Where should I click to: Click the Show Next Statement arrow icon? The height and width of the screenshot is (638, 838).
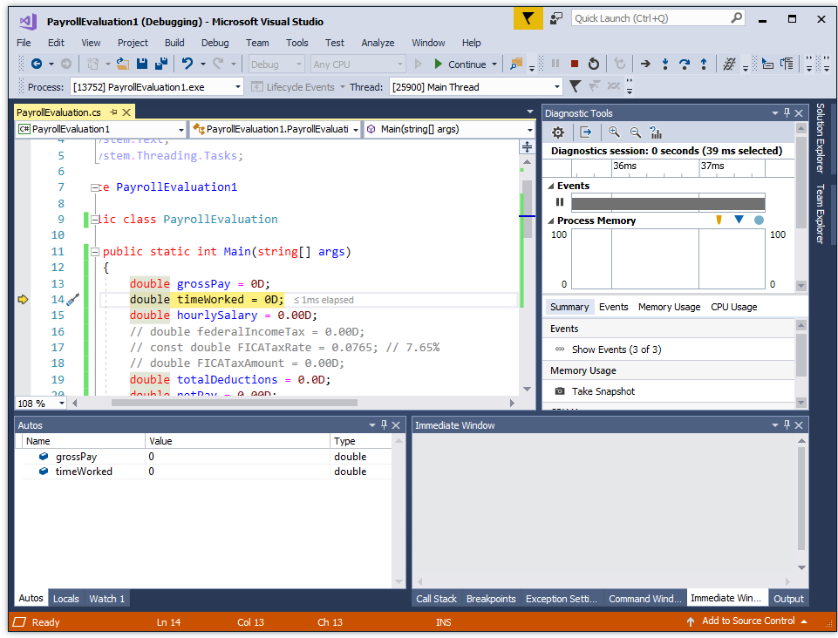coord(645,64)
